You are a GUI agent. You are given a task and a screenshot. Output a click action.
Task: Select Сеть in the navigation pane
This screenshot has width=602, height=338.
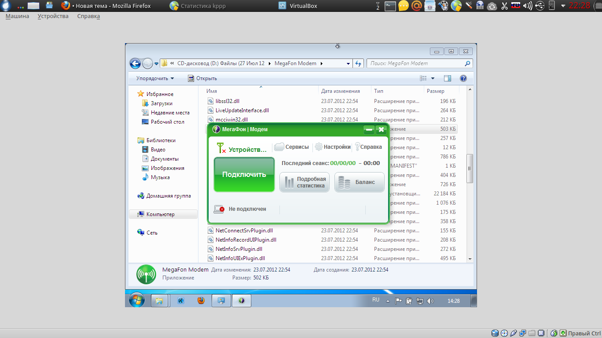tap(147, 233)
